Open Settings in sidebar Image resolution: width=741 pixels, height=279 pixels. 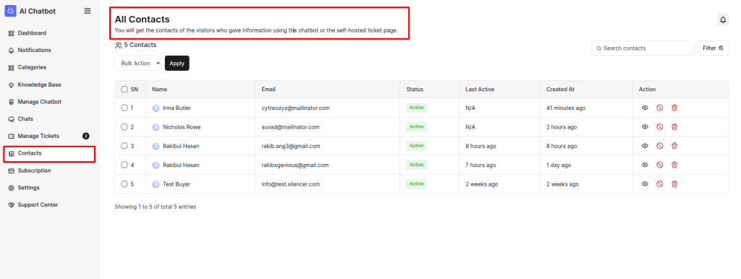(x=29, y=188)
